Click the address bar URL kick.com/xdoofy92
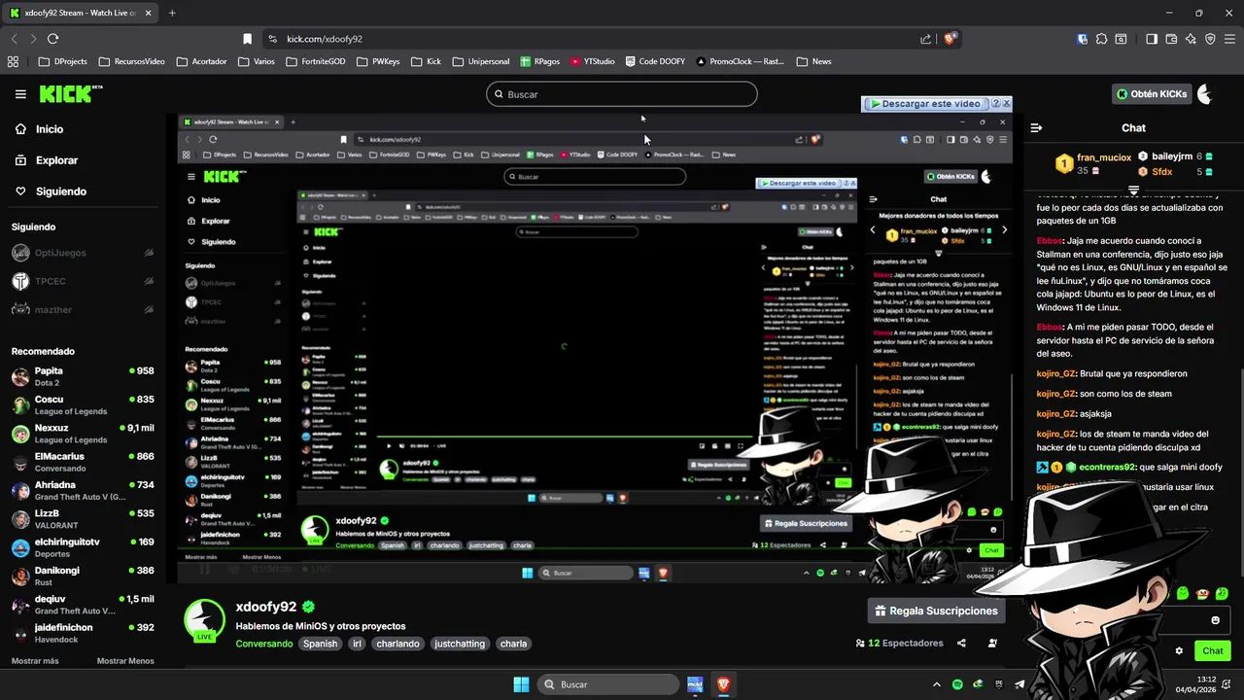 (325, 39)
